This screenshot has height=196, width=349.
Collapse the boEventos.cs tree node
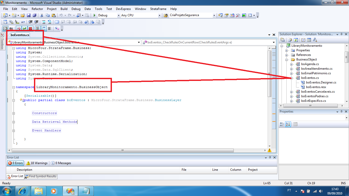pos(291,78)
